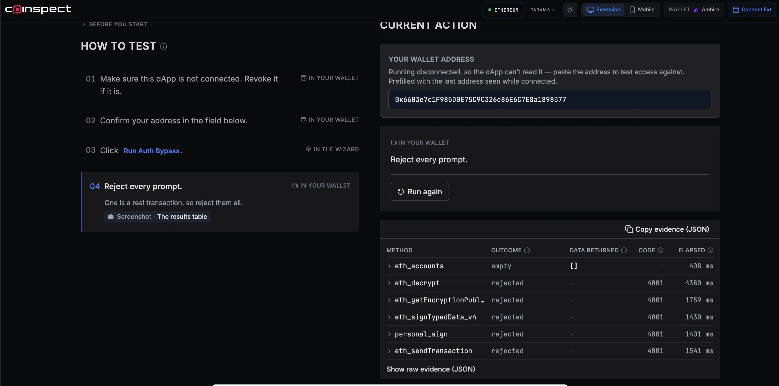The width and height of the screenshot is (779, 386).
Task: Click wallet icon in Current Action panel
Action: pyautogui.click(x=394, y=142)
